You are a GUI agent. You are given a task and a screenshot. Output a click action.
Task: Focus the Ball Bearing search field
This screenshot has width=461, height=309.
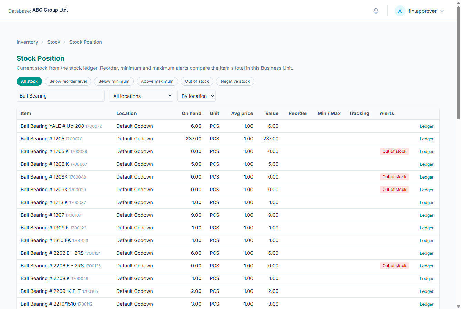[x=61, y=96]
